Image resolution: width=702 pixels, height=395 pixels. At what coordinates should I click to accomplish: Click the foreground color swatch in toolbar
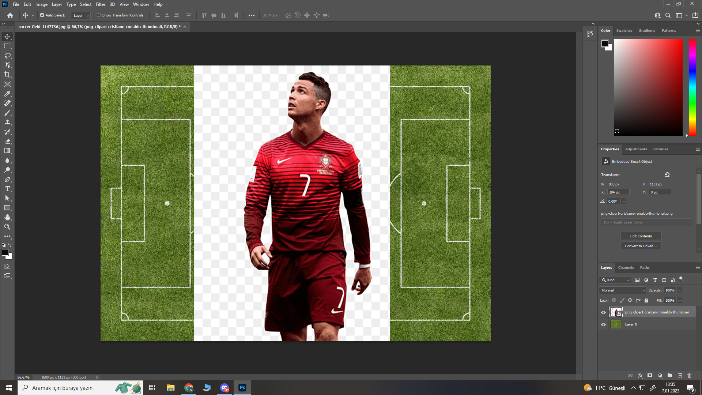(x=5, y=252)
